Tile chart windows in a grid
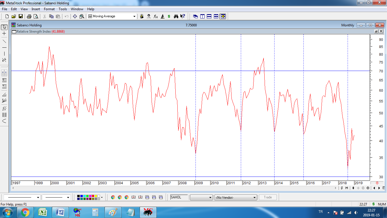The image size is (387, 218). [x=216, y=16]
